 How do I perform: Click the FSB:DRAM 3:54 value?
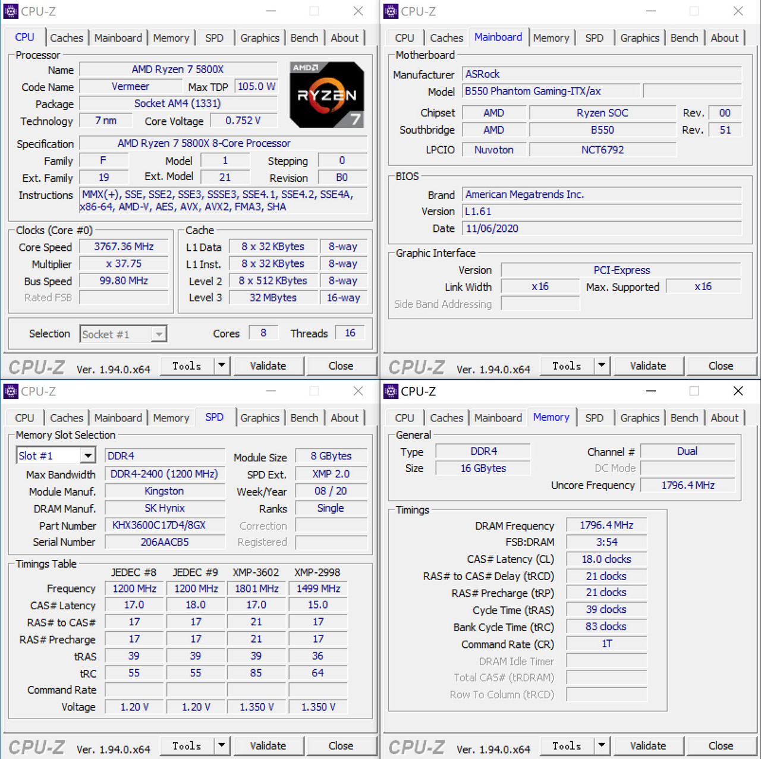pos(606,542)
